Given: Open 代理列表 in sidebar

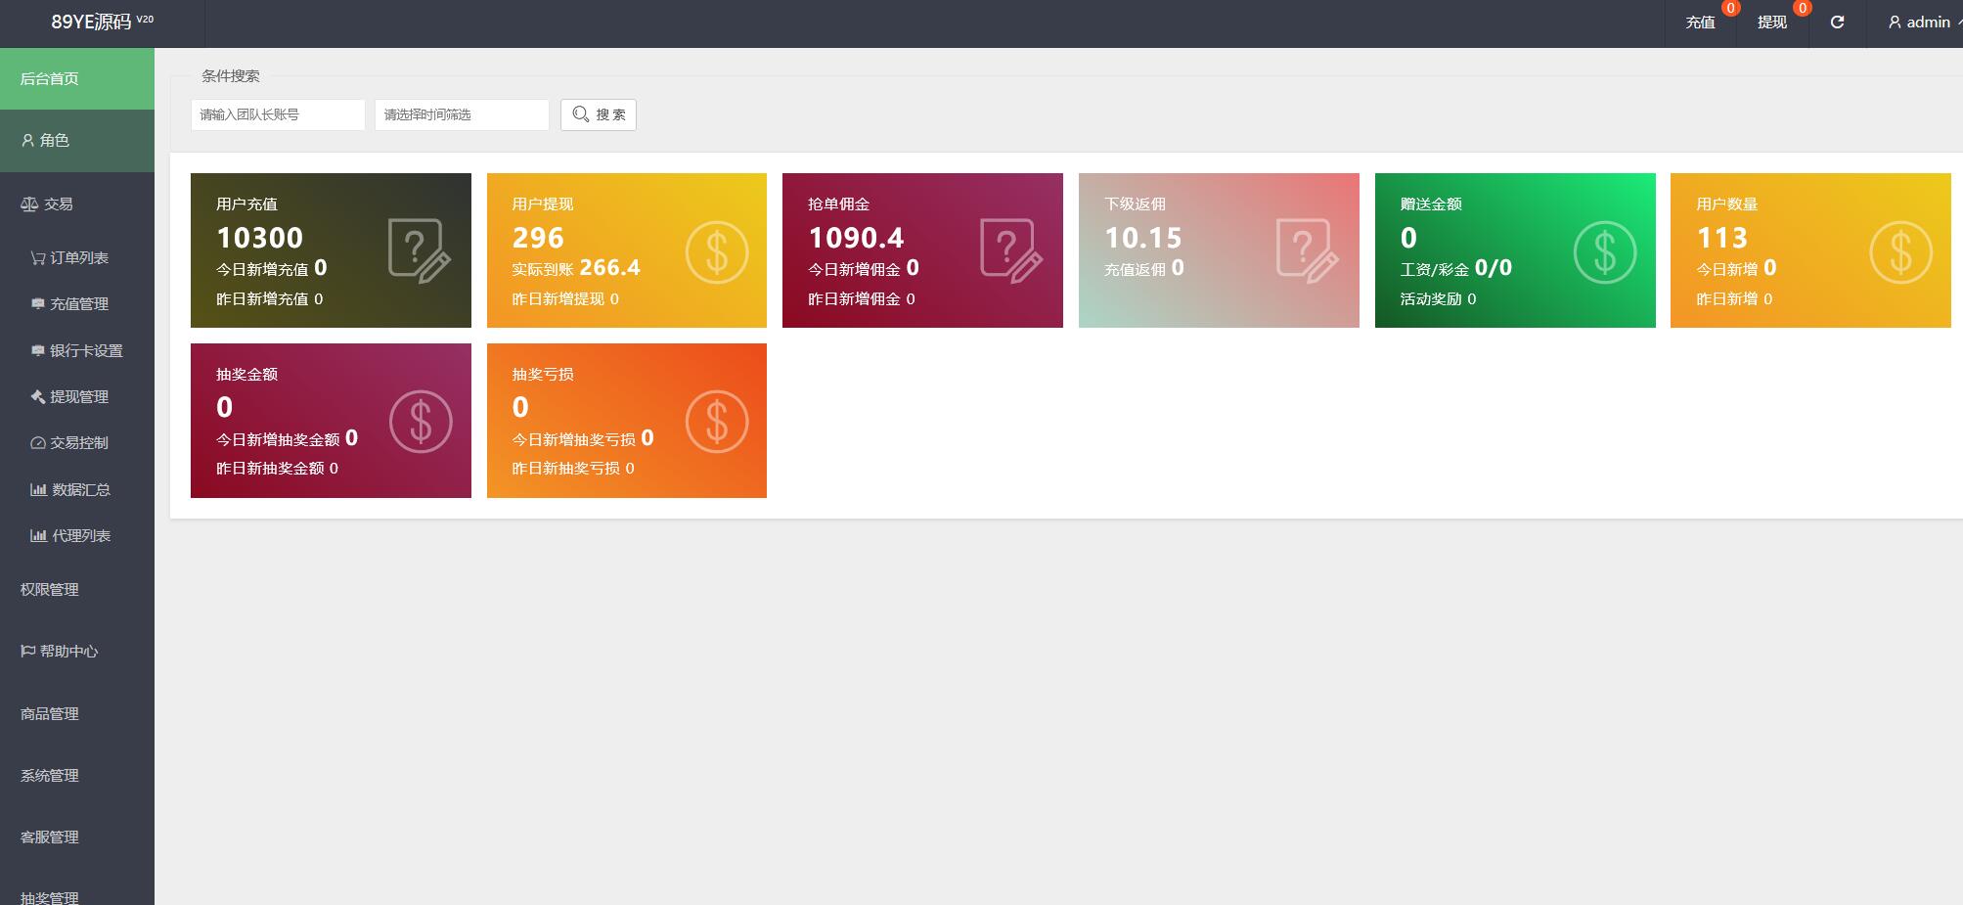Looking at the screenshot, I should [77, 535].
